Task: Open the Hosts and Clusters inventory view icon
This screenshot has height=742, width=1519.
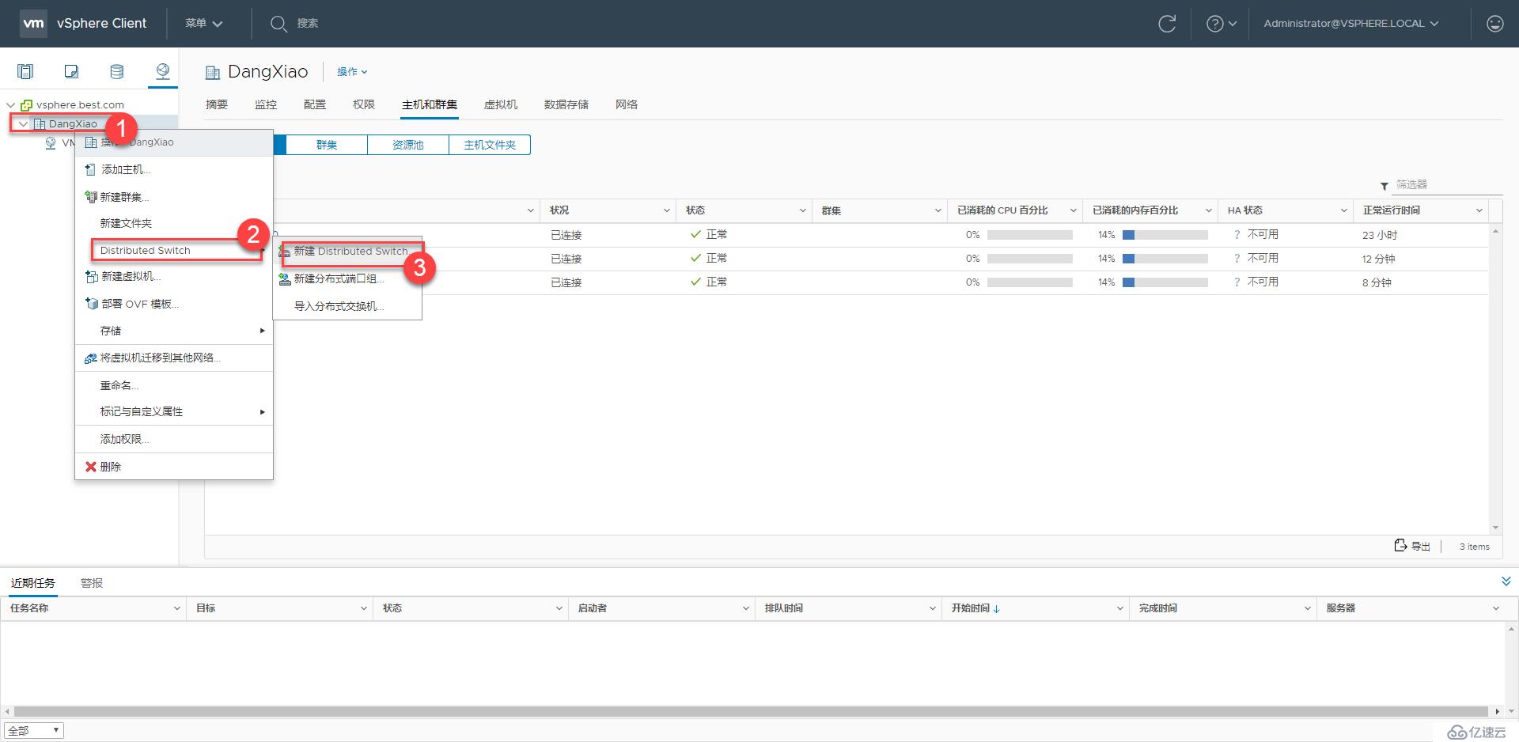Action: click(x=25, y=72)
